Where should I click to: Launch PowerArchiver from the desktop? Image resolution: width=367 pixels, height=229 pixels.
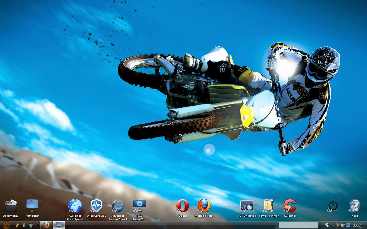269,206
